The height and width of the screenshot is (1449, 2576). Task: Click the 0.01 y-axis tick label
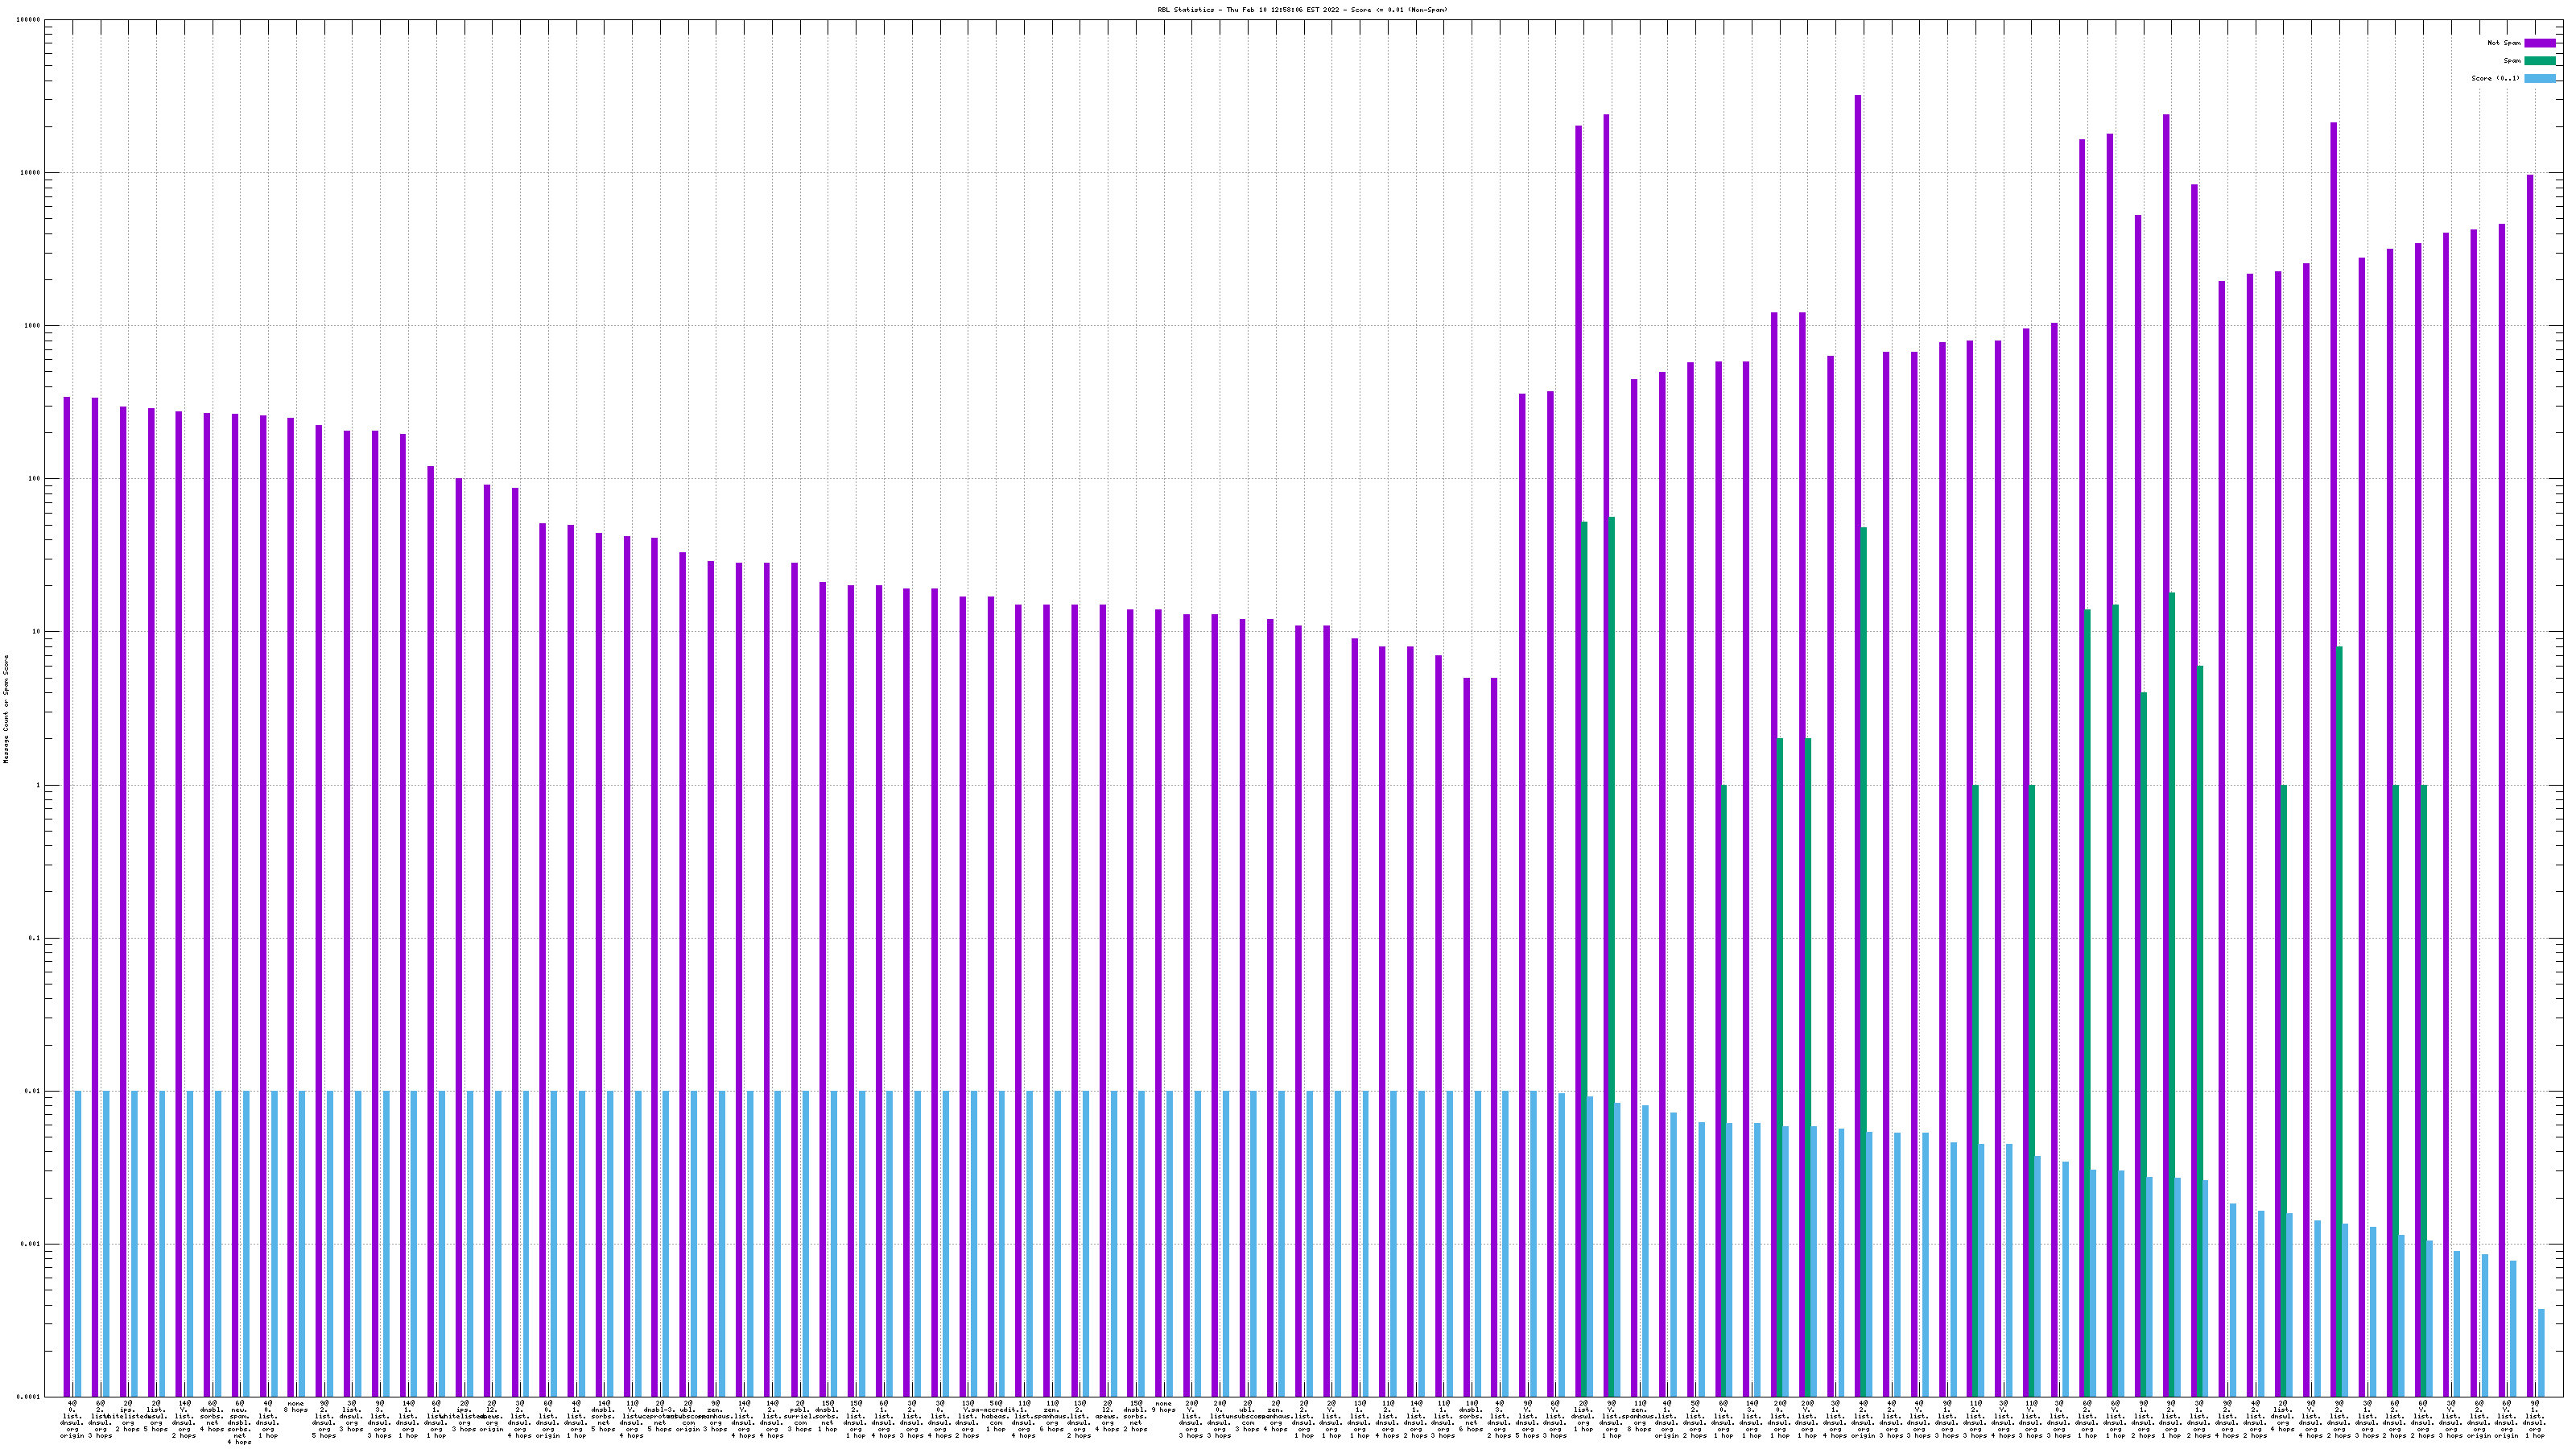point(33,1092)
